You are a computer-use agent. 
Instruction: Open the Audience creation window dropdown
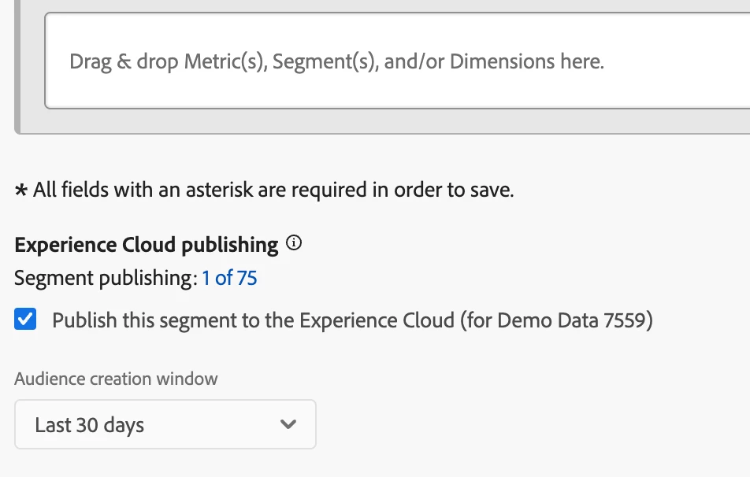(165, 425)
